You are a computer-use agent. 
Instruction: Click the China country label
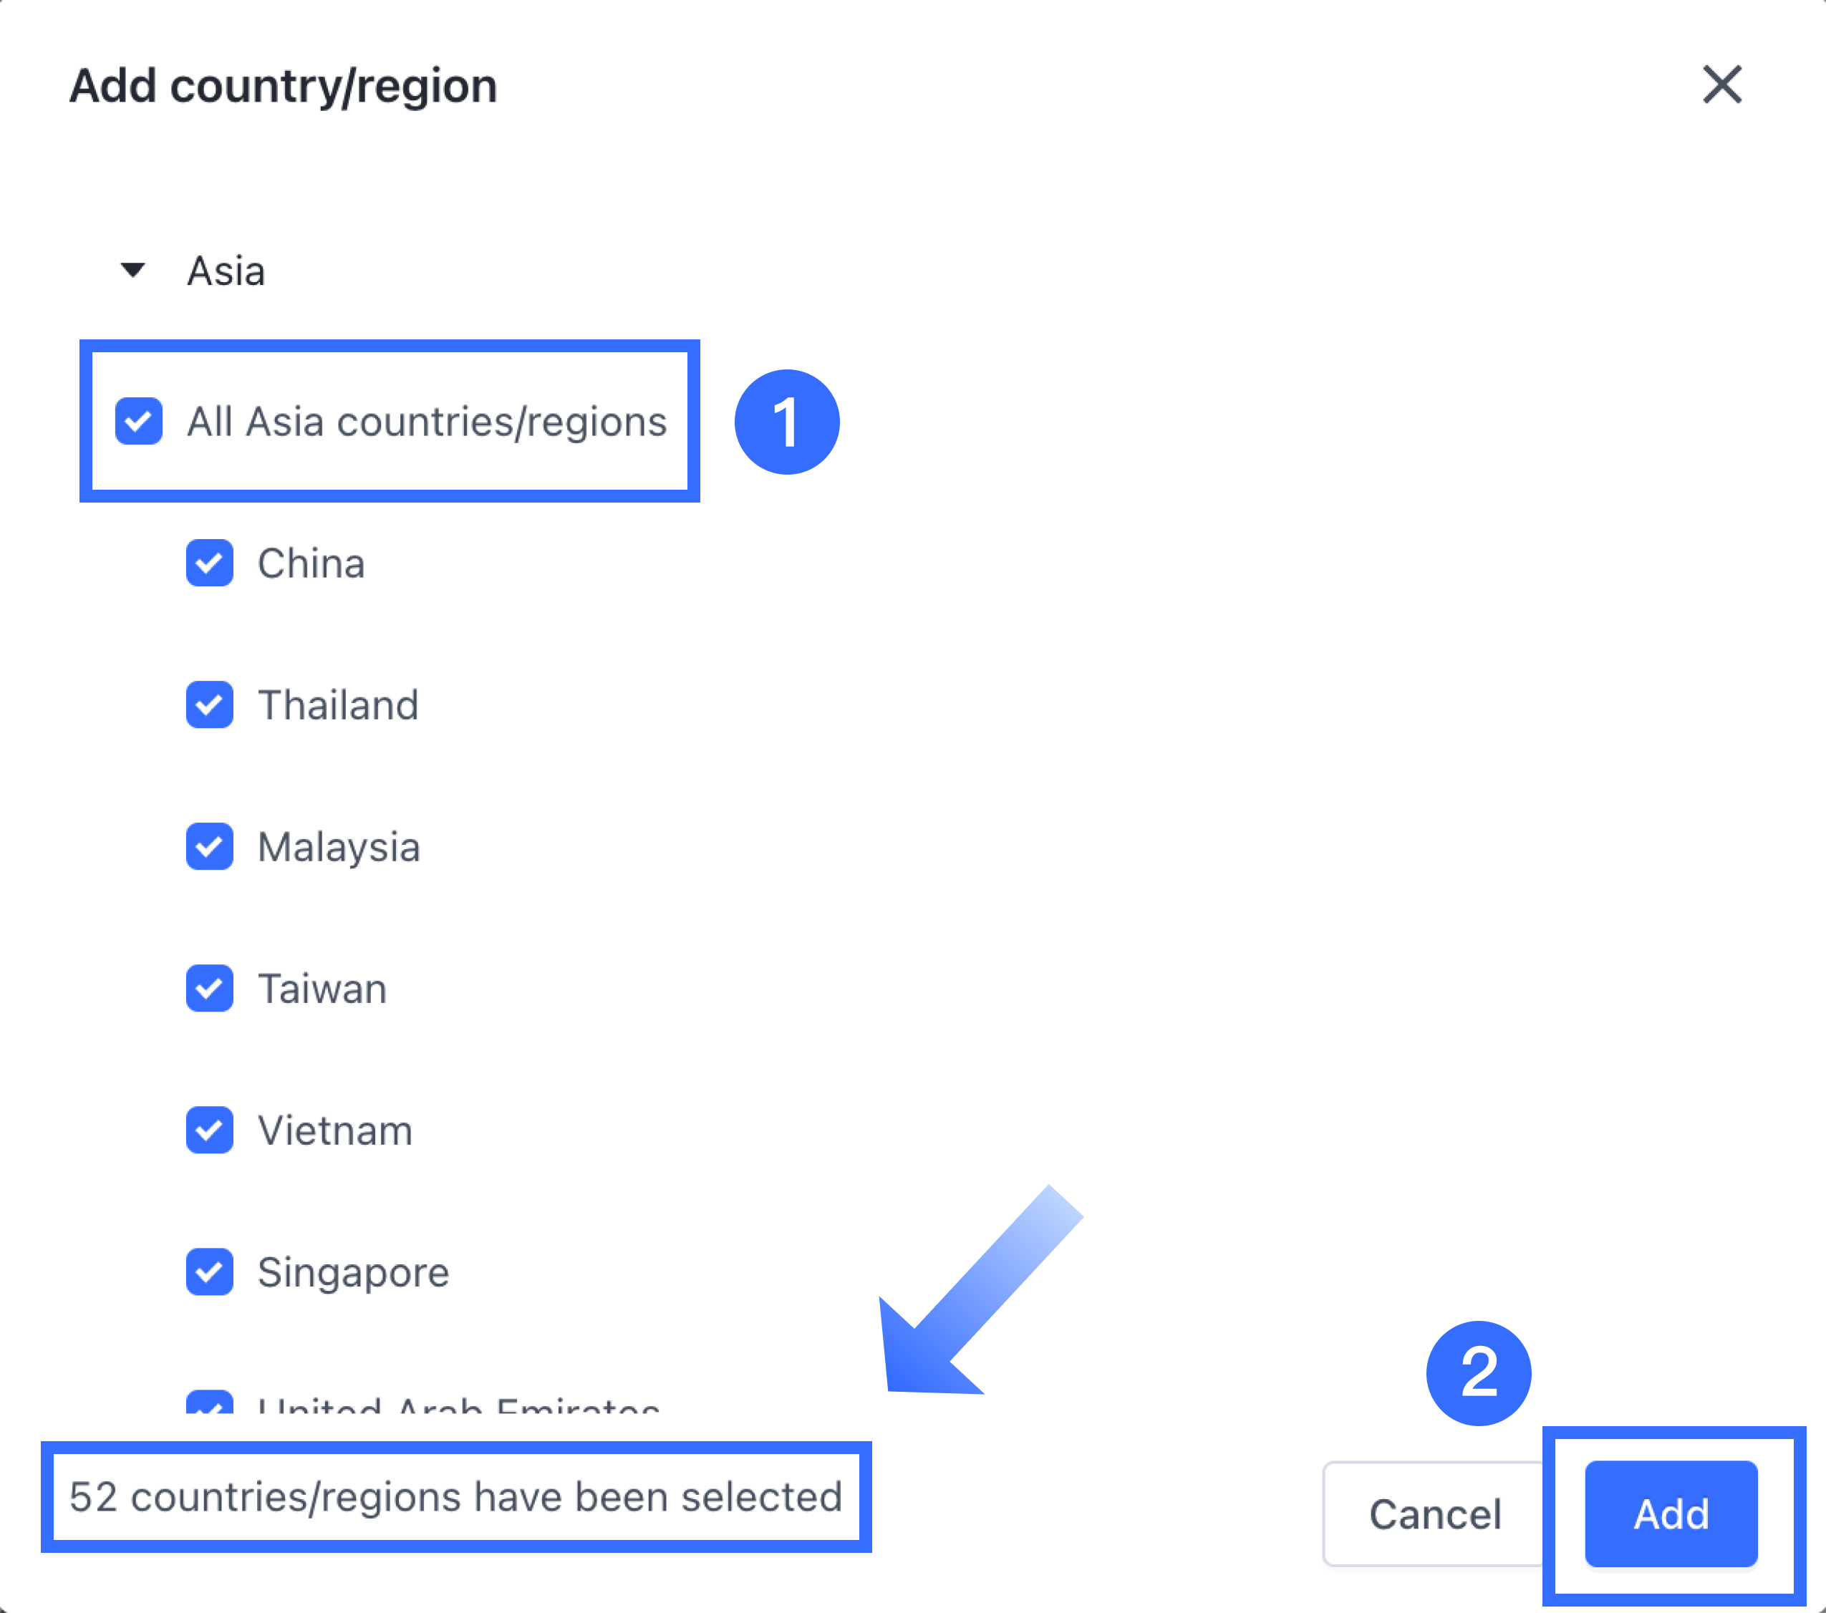click(311, 563)
